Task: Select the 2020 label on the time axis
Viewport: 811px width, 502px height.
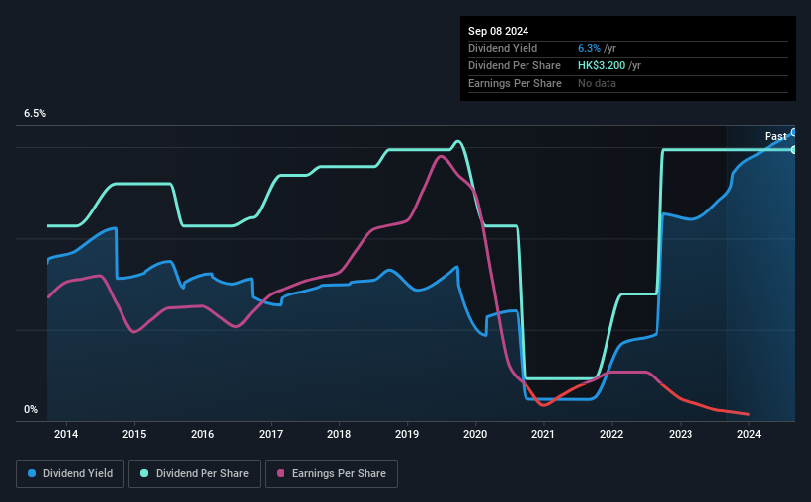Action: point(475,434)
